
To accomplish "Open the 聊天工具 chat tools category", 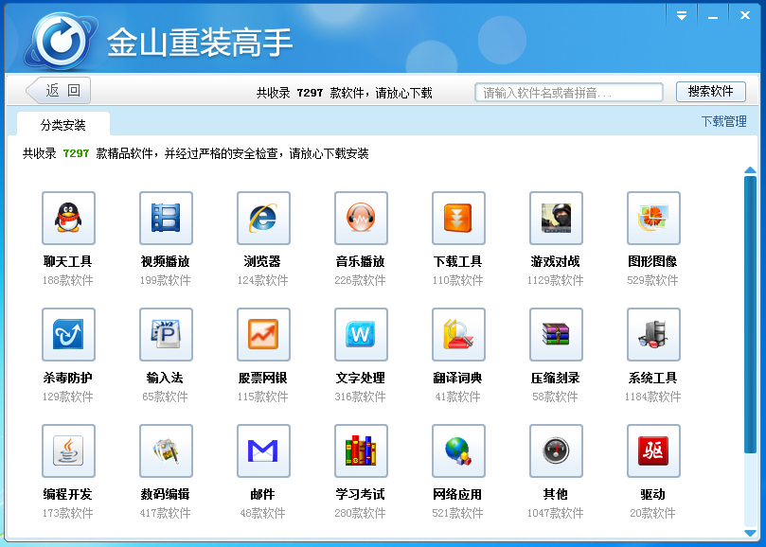I will point(68,219).
